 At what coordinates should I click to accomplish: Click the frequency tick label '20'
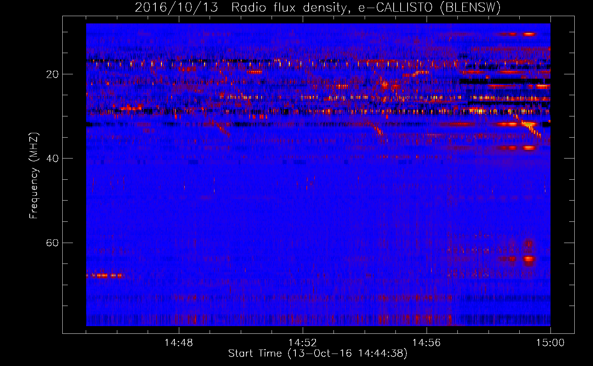pyautogui.click(x=52, y=74)
